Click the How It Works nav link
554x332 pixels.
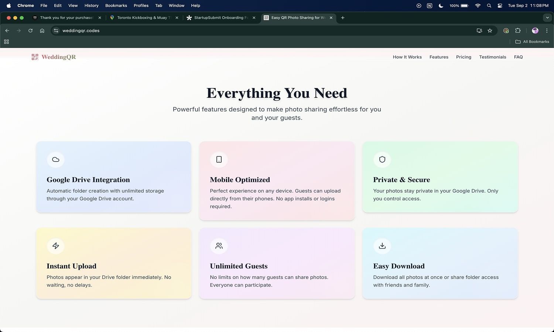pos(407,57)
